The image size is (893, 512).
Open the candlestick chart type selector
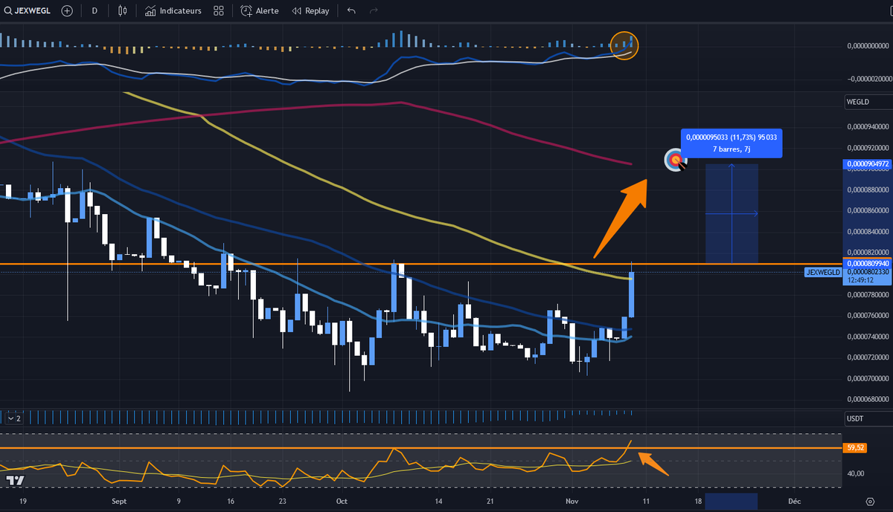pos(124,11)
